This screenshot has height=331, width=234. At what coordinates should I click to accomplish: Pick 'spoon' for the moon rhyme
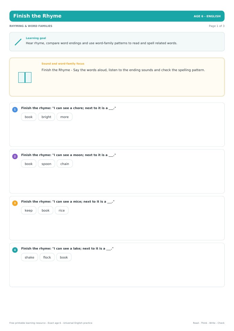46,164
